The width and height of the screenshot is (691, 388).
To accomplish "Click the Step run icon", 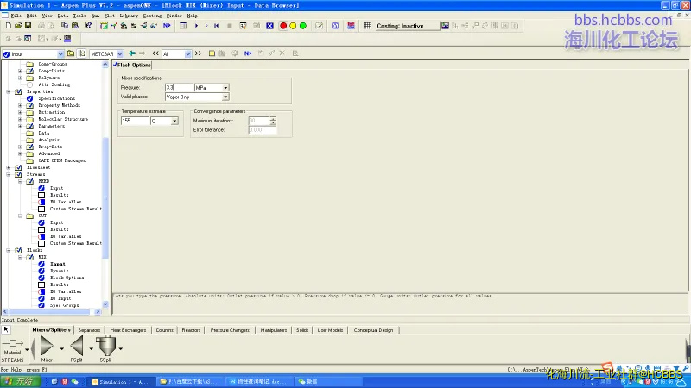I will [x=206, y=26].
